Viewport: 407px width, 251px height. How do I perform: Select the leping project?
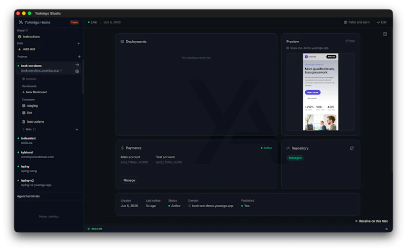pyautogui.click(x=25, y=167)
